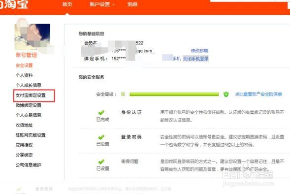290x194 pixels.
Task: Click the 安全等级 label
Action: 106,95
